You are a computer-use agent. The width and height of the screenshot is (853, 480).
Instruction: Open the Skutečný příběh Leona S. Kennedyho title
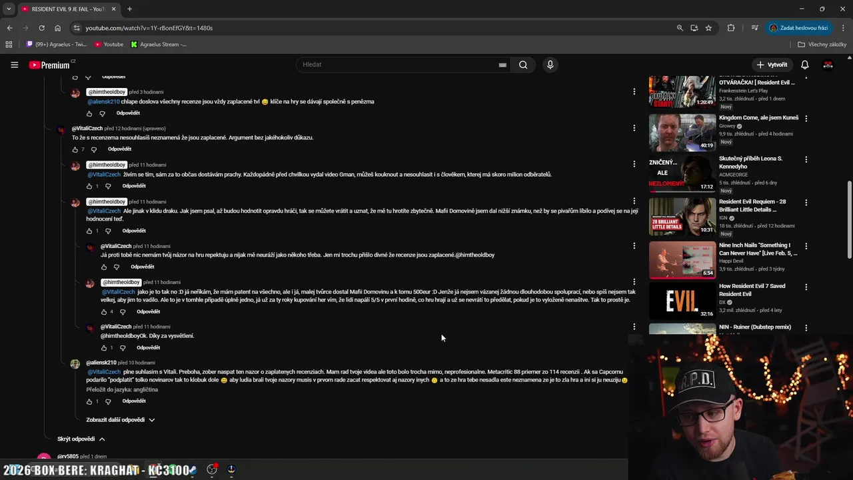[750, 162]
